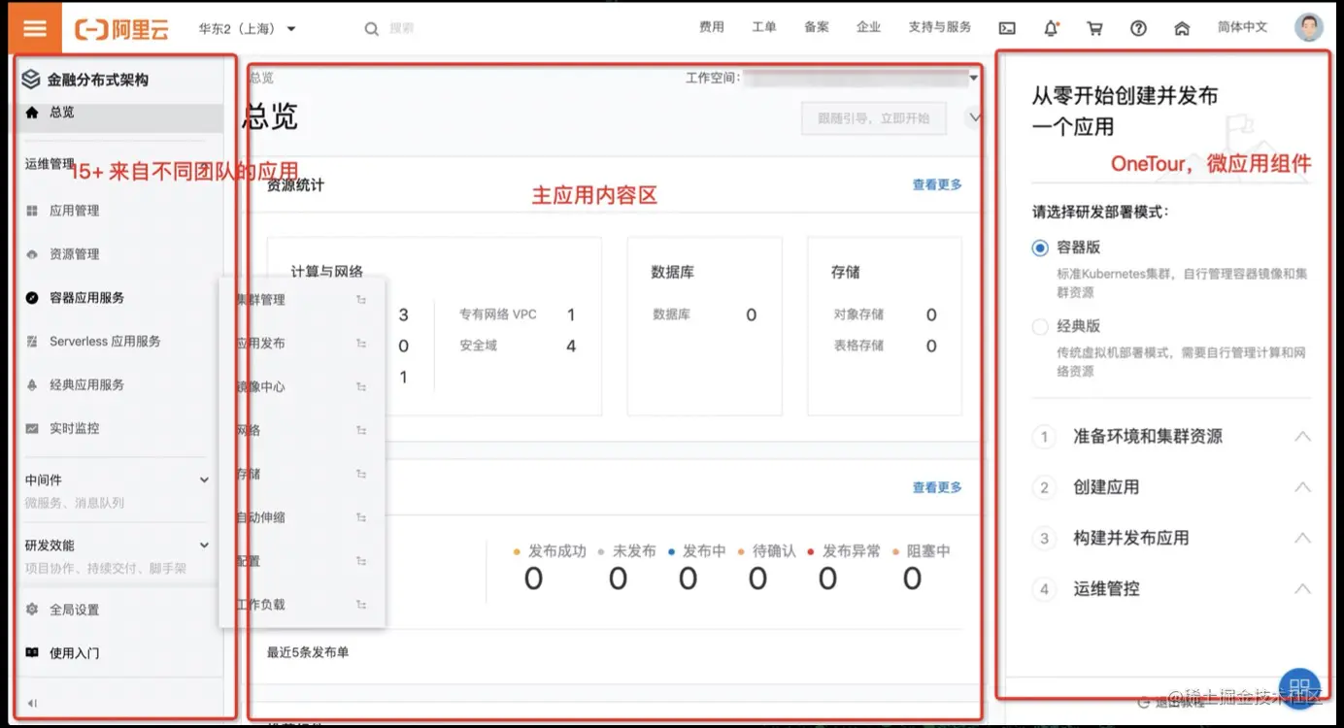Screen dimensions: 1344x728
Task: Open the 工作空间 dropdown
Action: (x=861, y=78)
